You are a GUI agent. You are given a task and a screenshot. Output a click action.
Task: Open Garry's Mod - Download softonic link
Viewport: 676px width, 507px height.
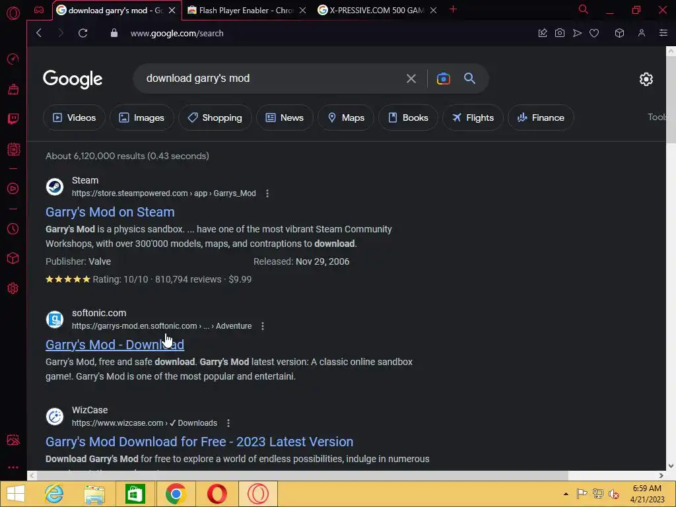pyautogui.click(x=115, y=345)
